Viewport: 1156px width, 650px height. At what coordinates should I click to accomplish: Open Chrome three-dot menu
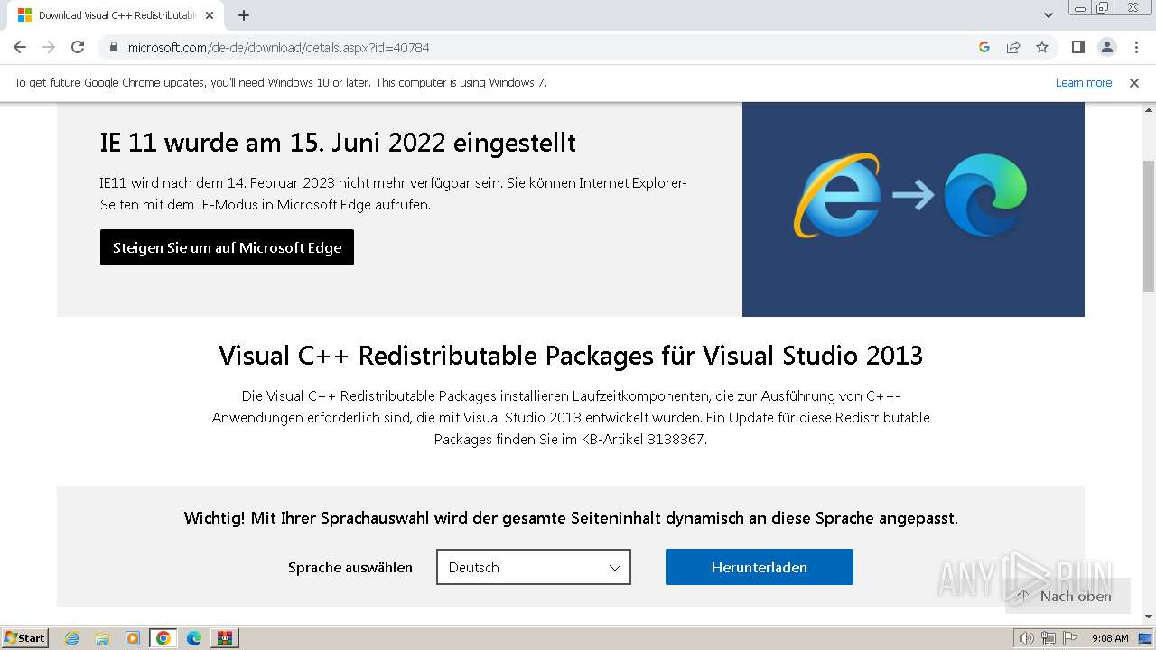point(1136,47)
